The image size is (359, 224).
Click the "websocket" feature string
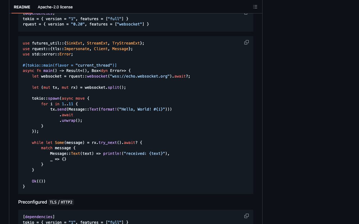[x=130, y=24]
